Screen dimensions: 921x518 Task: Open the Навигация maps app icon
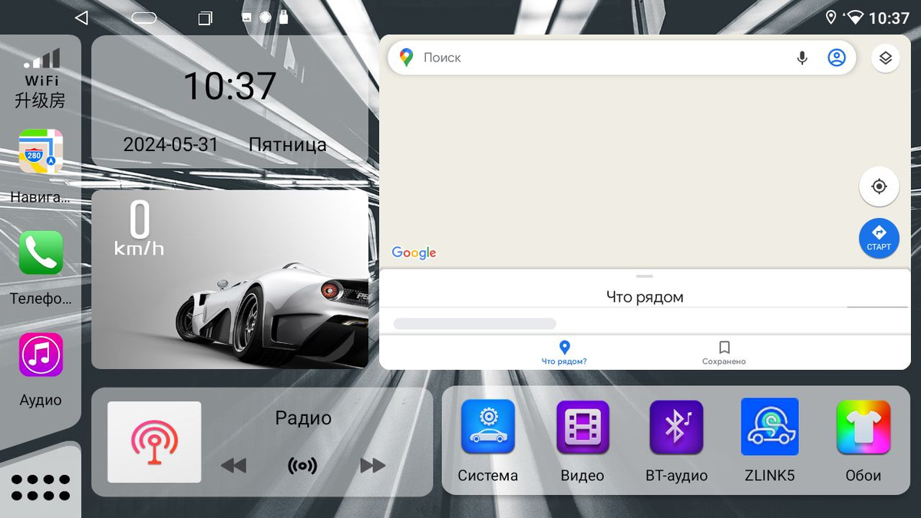click(x=41, y=152)
